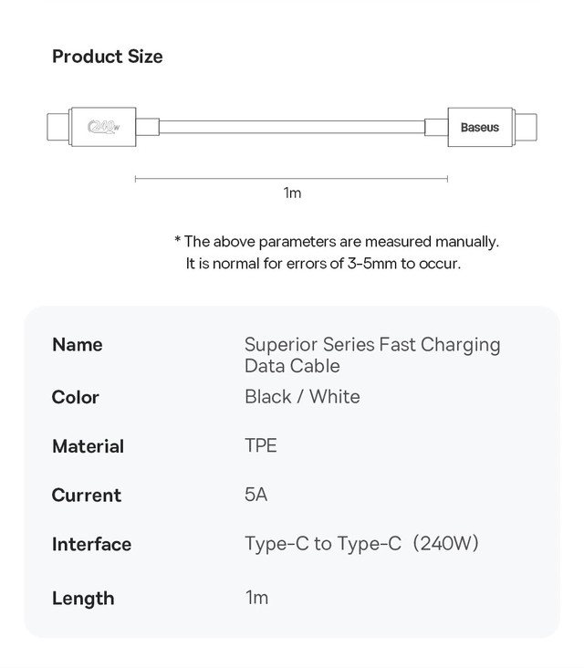This screenshot has width=584, height=668.
Task: Click the measured manually disclaimer text
Action: (x=337, y=242)
